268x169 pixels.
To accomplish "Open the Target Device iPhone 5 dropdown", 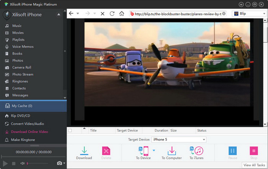I will [179, 140].
